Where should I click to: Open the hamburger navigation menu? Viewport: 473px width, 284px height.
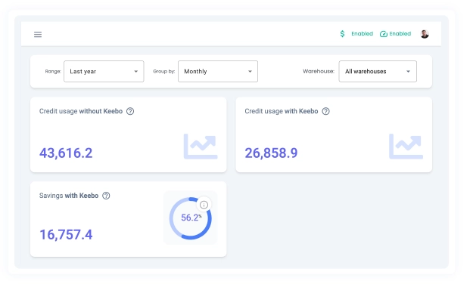pyautogui.click(x=38, y=34)
